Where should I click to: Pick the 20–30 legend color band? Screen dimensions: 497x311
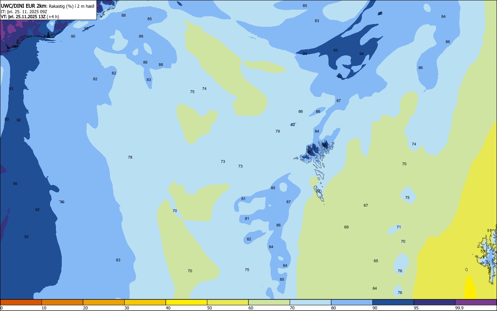pyautogui.click(x=104, y=302)
